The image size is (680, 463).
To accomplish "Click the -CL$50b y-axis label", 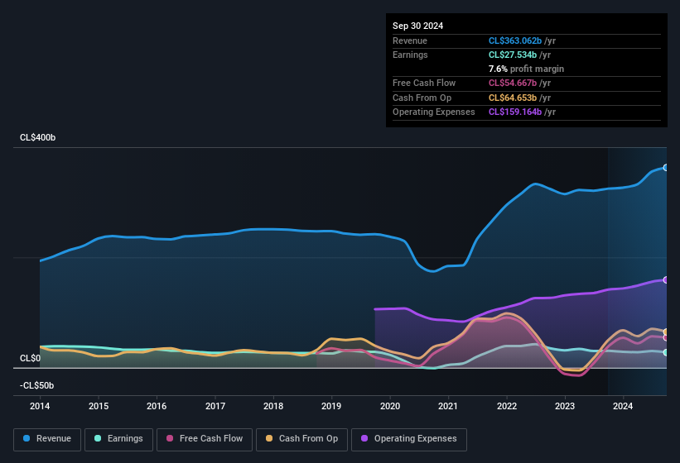I will pos(37,385).
